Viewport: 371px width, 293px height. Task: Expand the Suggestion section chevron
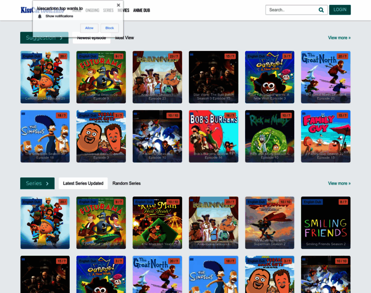coord(62,38)
